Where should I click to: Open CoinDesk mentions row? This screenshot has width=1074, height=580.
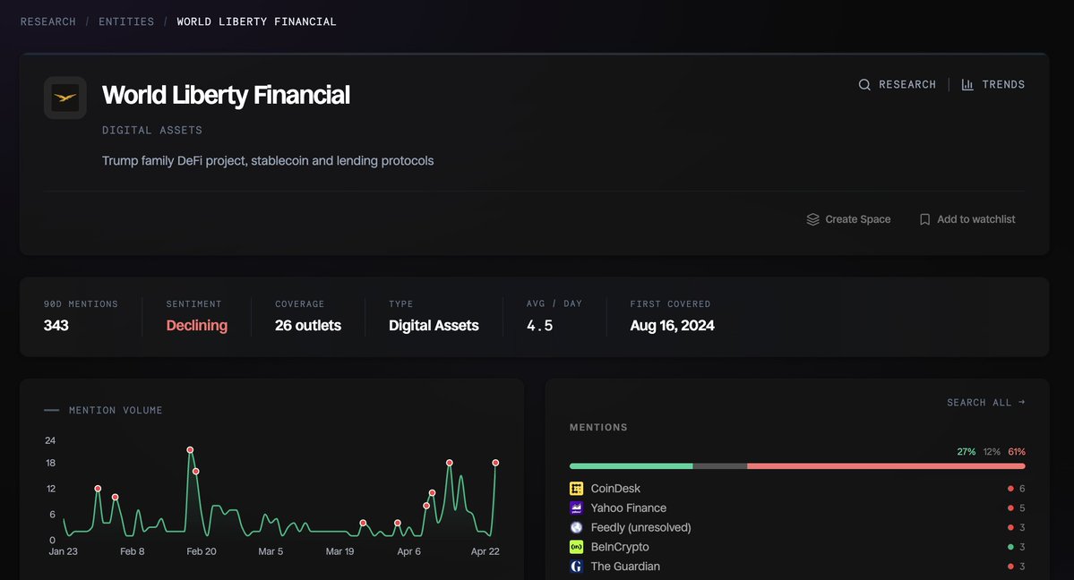point(797,488)
